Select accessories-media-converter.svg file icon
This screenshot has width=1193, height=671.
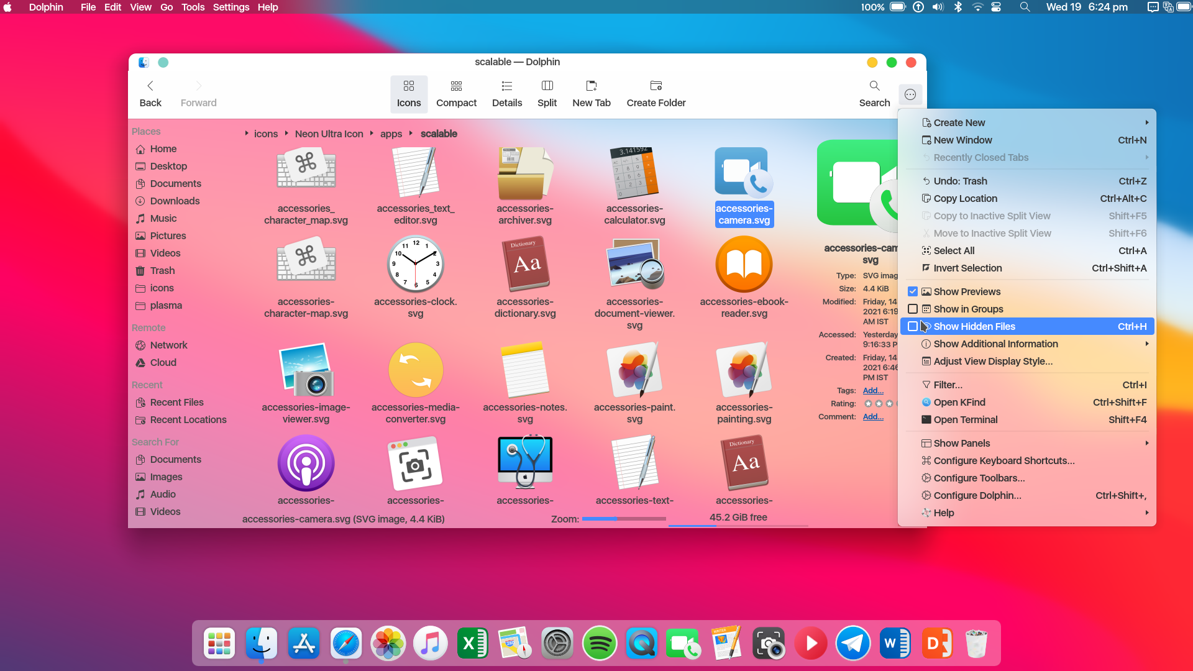click(416, 370)
